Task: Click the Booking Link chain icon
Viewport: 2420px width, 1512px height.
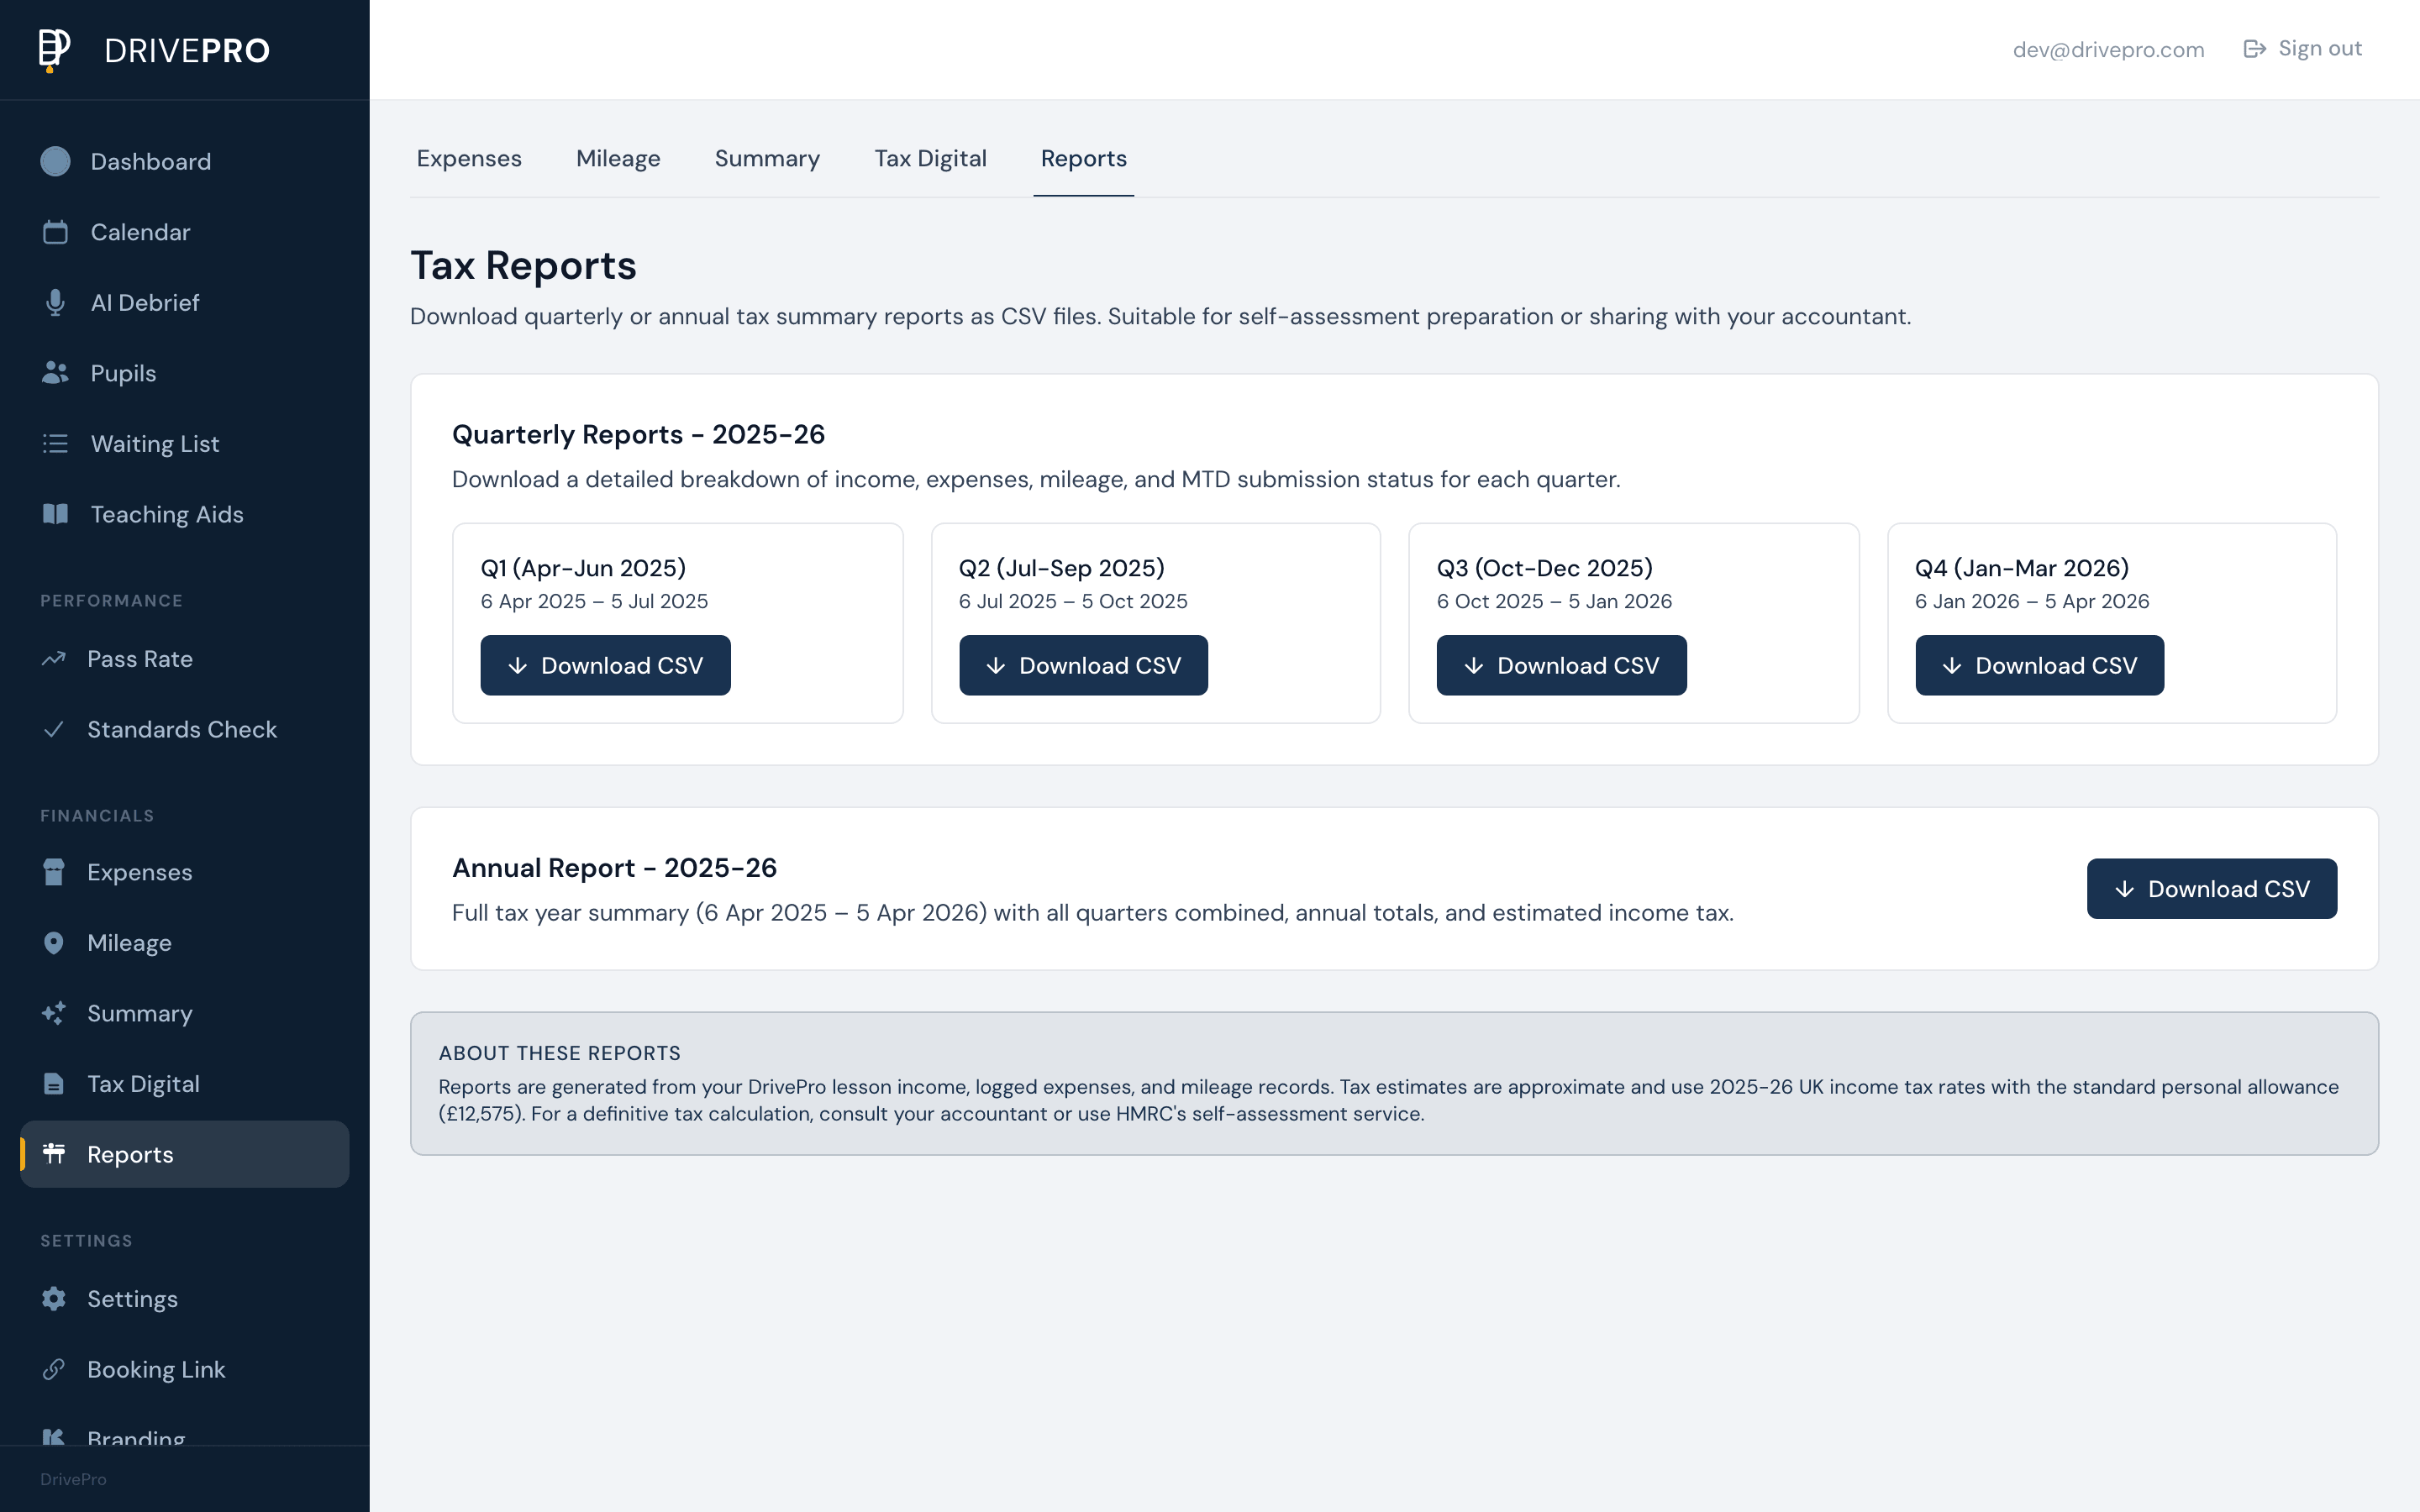Action: tap(55, 1369)
